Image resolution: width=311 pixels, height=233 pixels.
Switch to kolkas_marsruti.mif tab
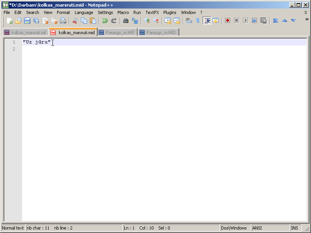tap(25, 33)
